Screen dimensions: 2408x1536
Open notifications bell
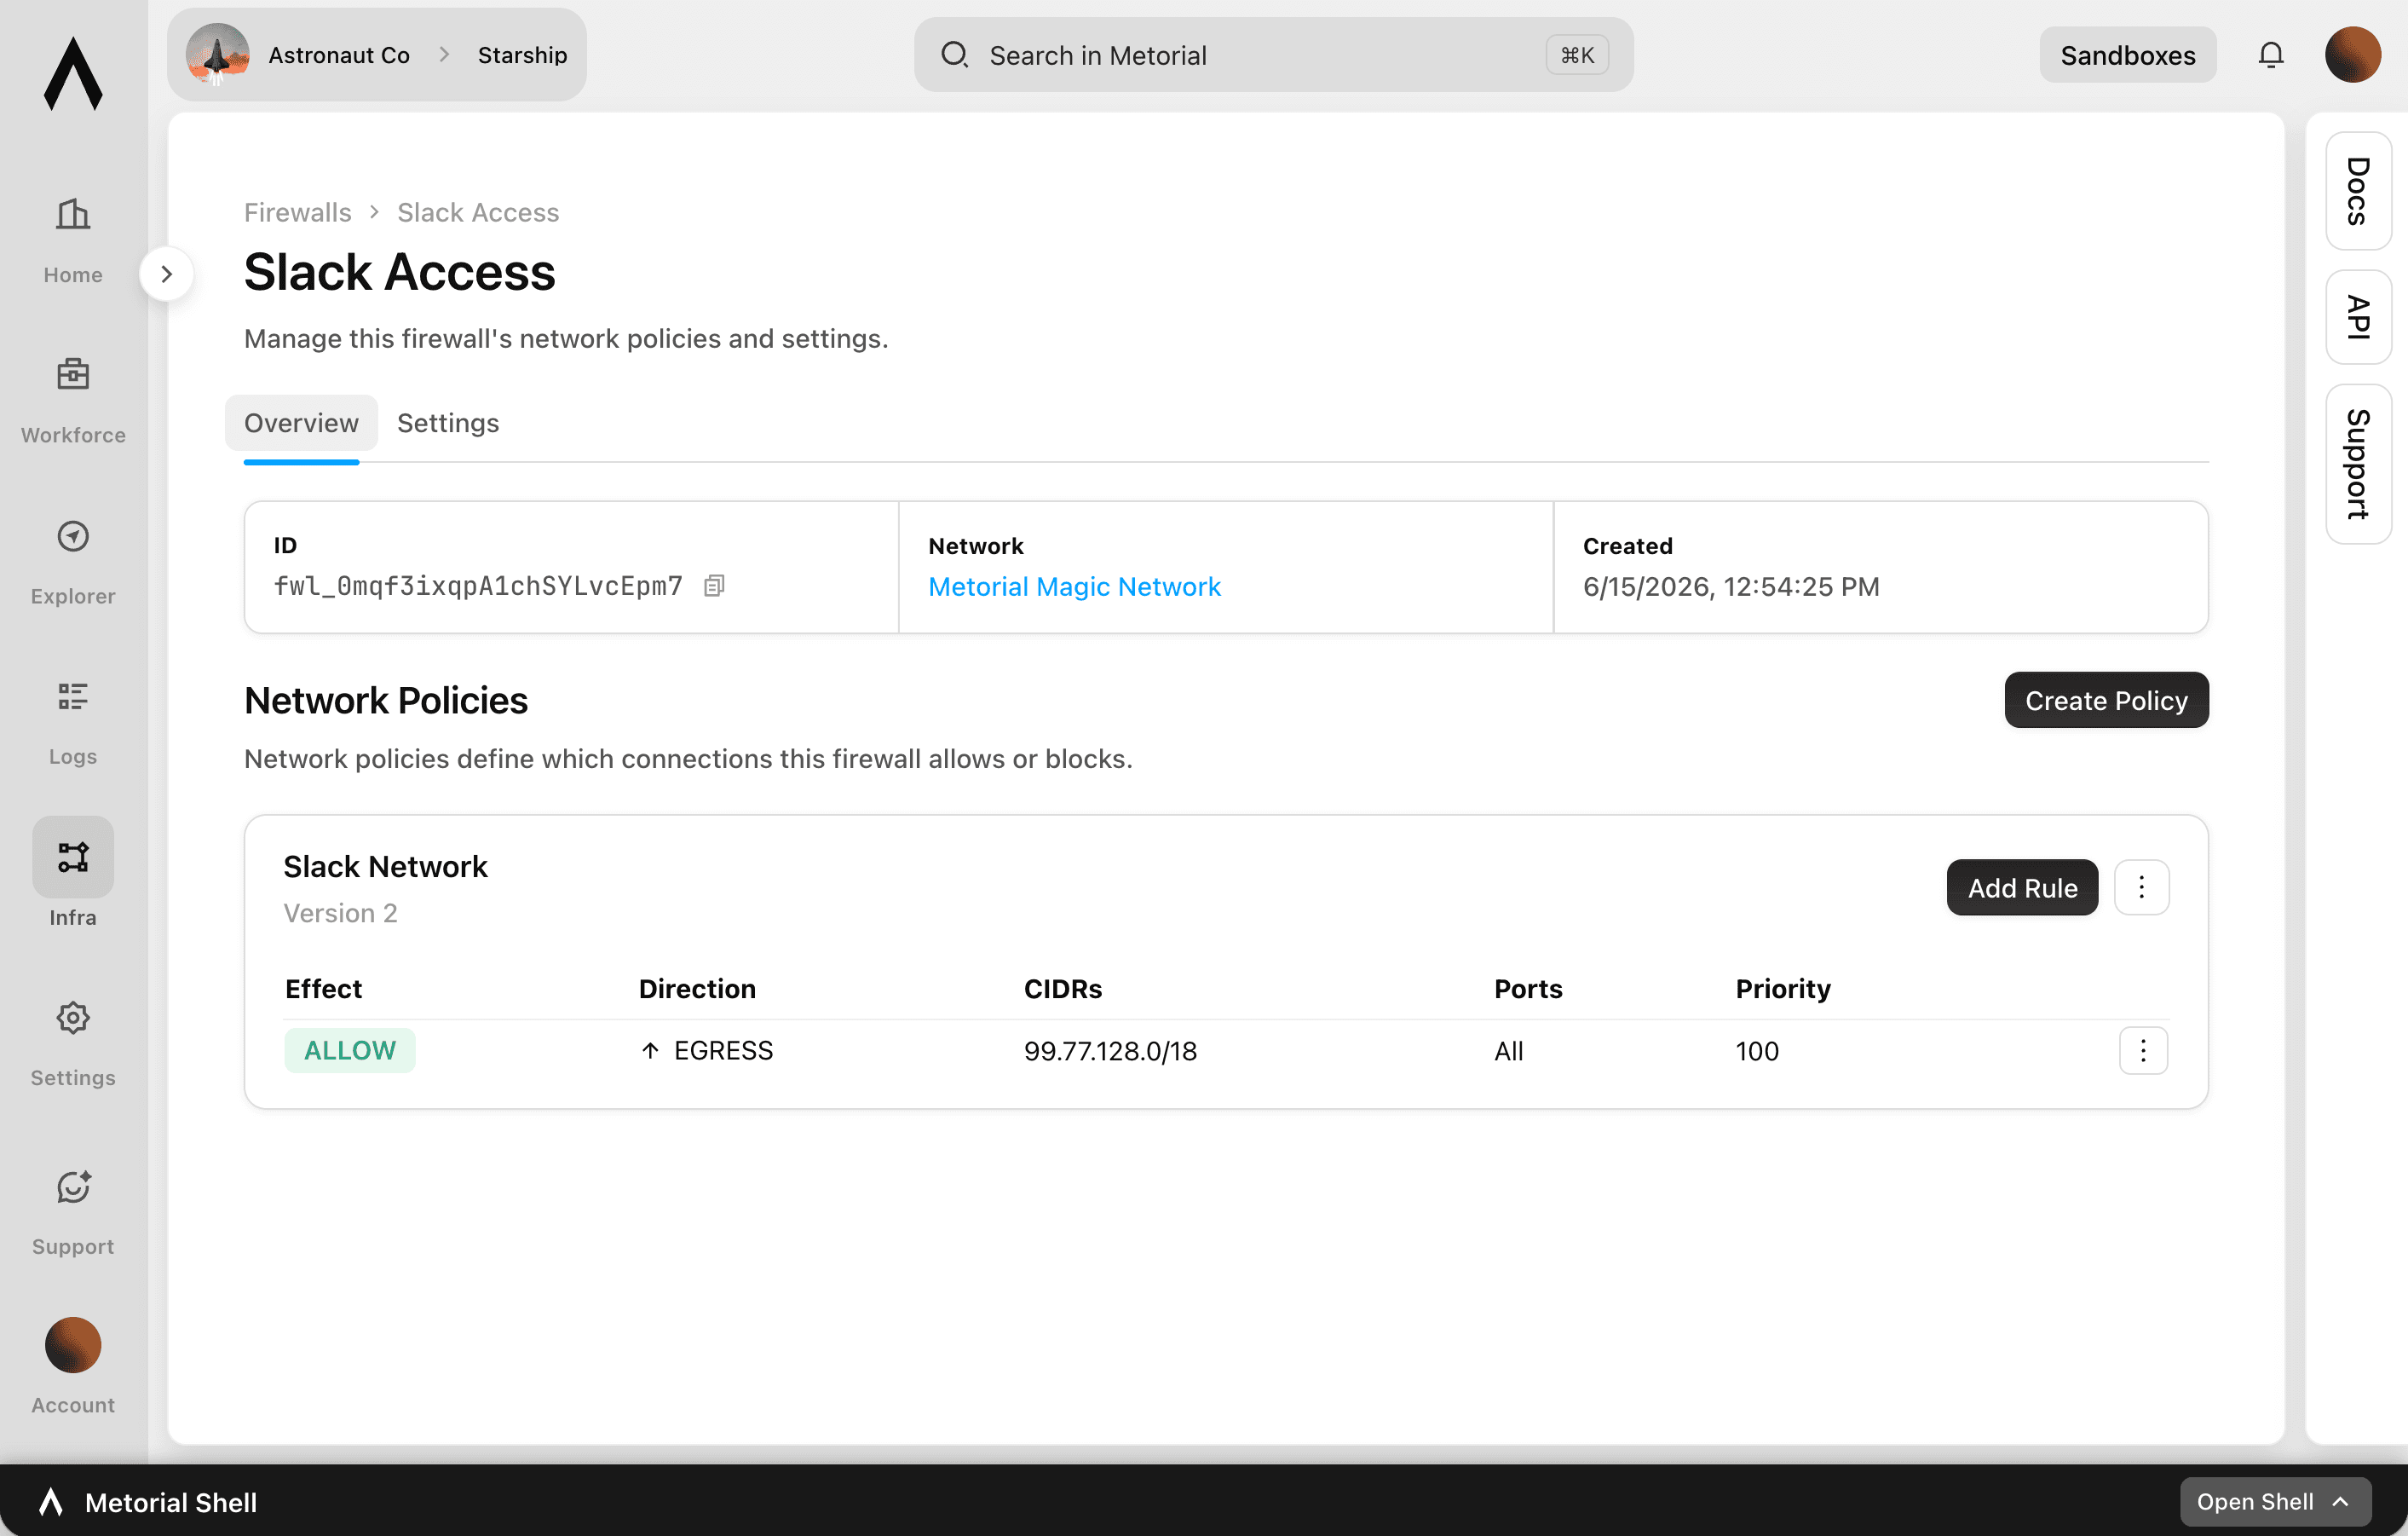tap(2271, 55)
